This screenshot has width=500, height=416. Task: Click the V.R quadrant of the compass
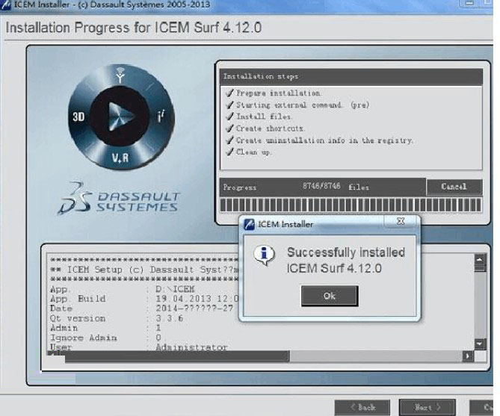(x=120, y=158)
